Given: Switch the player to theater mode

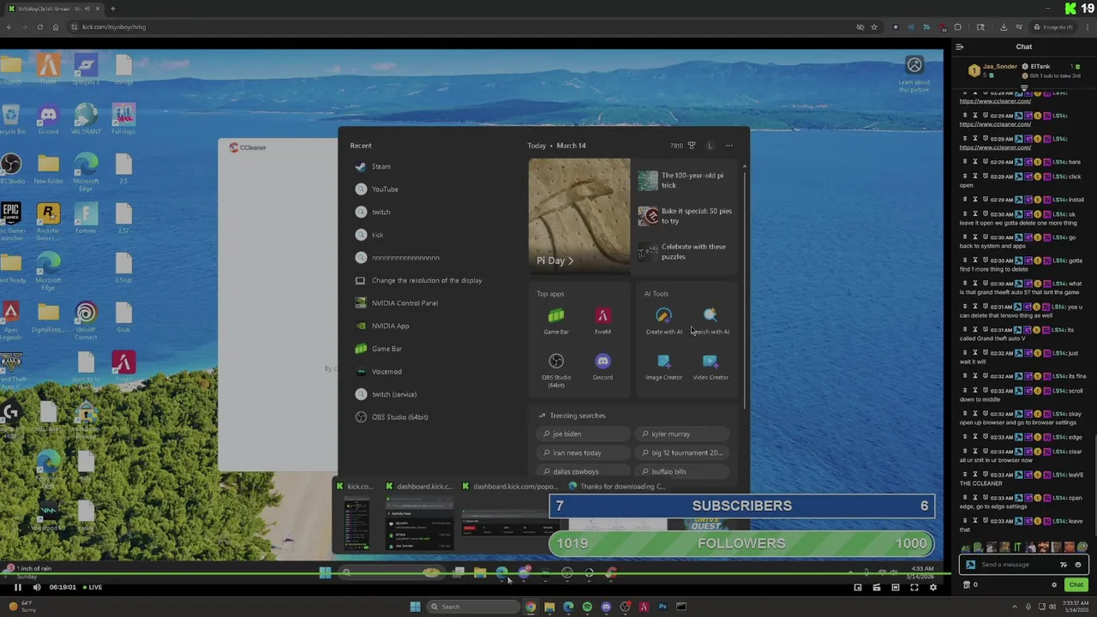Looking at the screenshot, I should pos(896,587).
